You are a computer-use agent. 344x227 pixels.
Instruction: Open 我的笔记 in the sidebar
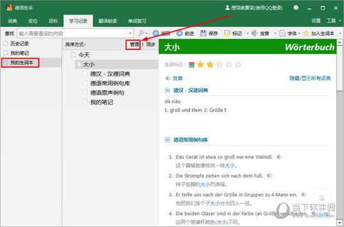pos(20,53)
